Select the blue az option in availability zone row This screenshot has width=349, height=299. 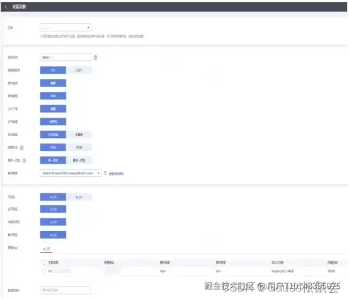53,197
